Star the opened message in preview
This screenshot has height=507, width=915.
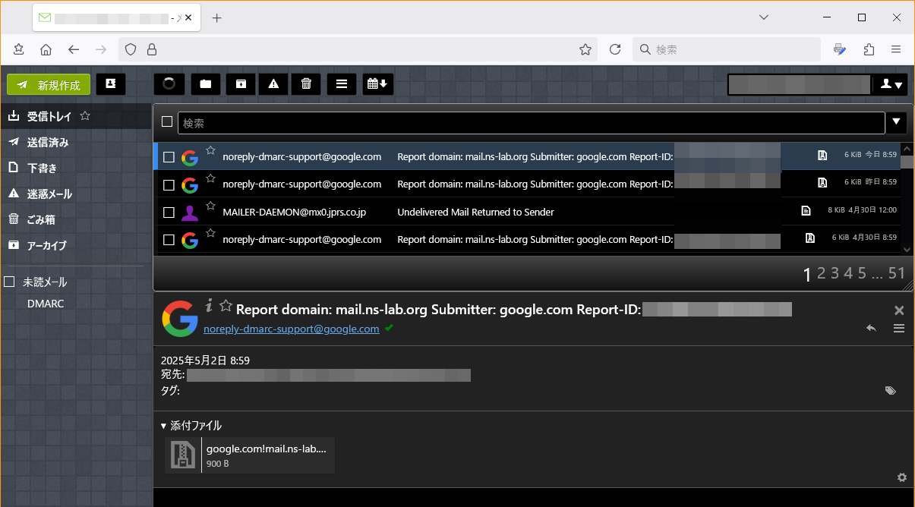(x=226, y=306)
